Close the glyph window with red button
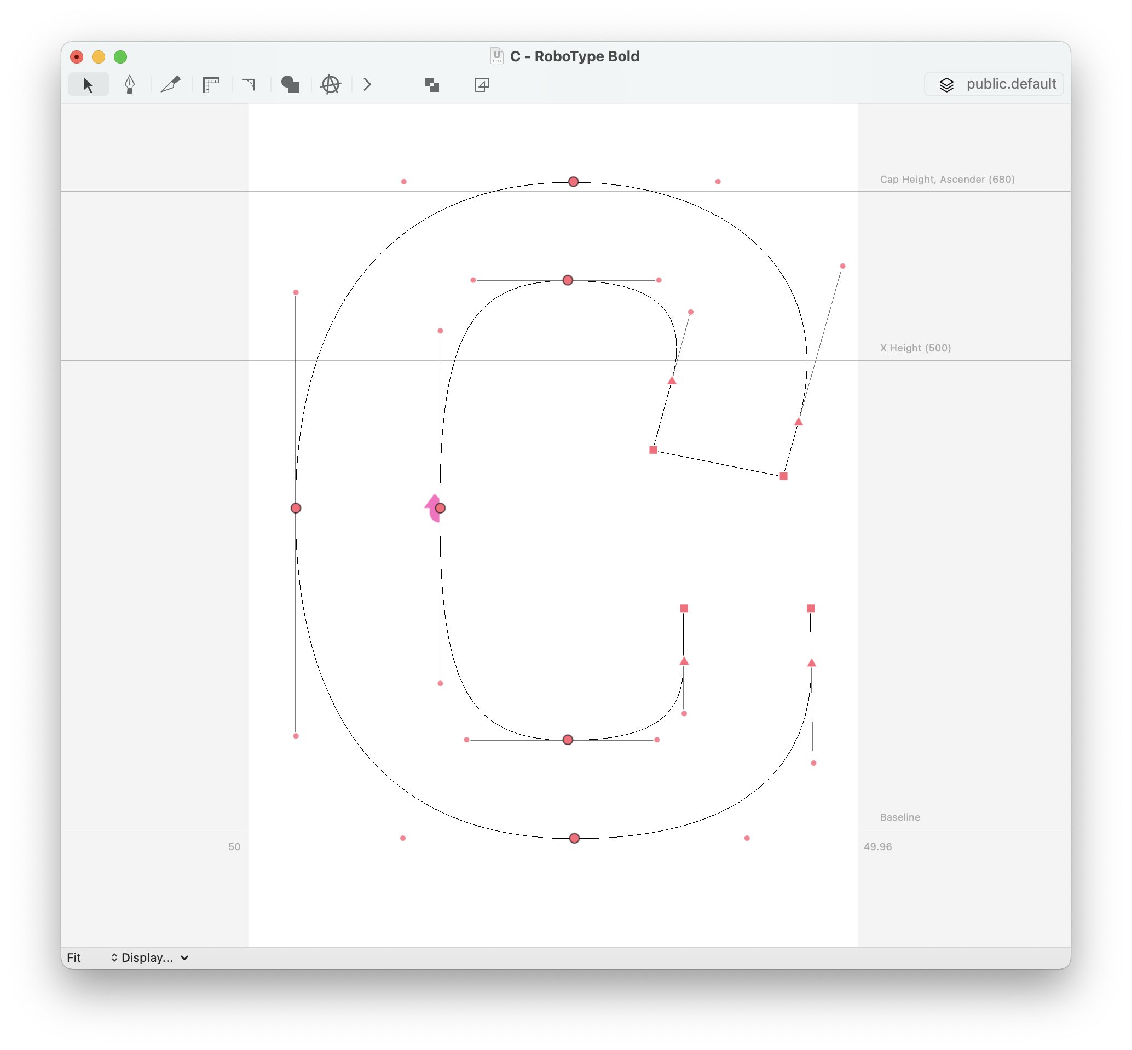The height and width of the screenshot is (1050, 1132). 77,57
